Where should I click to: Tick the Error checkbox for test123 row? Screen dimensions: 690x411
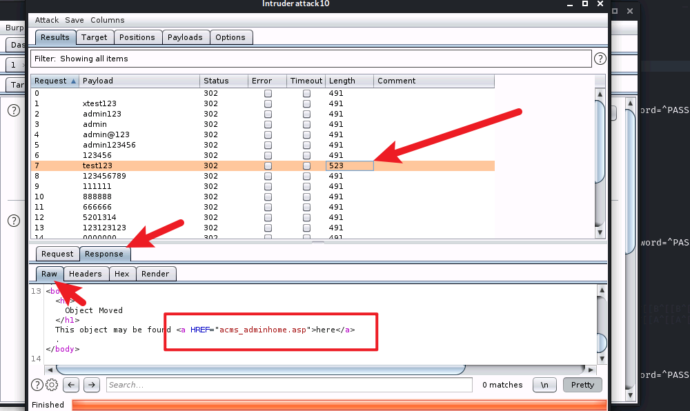[268, 166]
